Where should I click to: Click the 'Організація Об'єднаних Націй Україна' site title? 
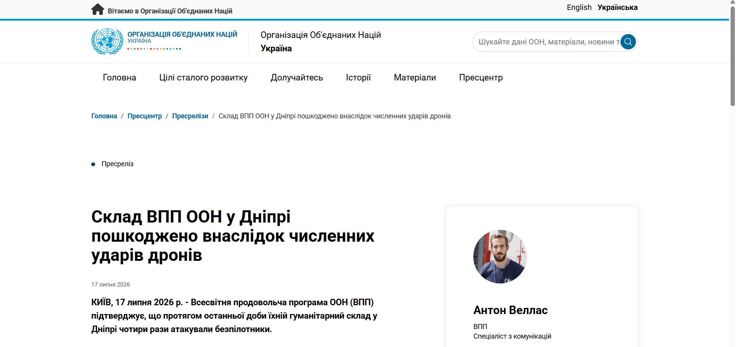point(321,41)
